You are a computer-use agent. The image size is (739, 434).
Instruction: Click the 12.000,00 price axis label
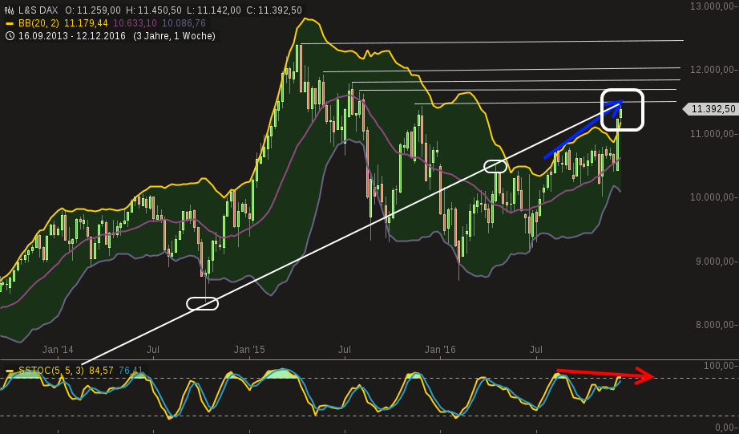tap(713, 70)
